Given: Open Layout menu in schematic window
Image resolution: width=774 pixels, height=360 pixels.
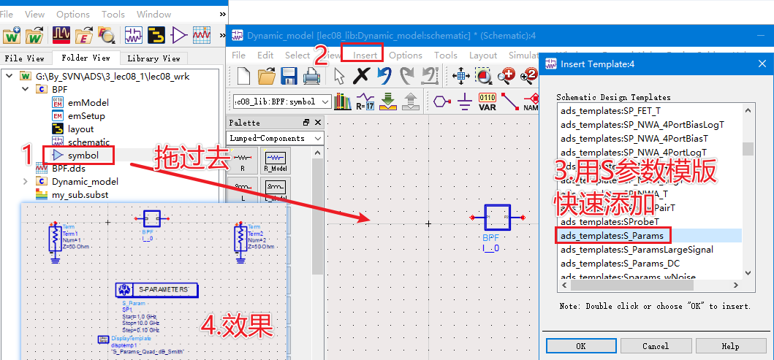Looking at the screenshot, I should [x=483, y=55].
